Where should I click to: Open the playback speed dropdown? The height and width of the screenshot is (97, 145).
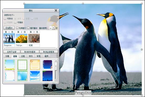pos(53,28)
